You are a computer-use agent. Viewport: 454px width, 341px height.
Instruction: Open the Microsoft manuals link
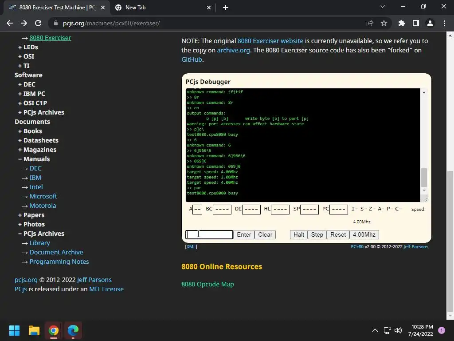tap(43, 196)
